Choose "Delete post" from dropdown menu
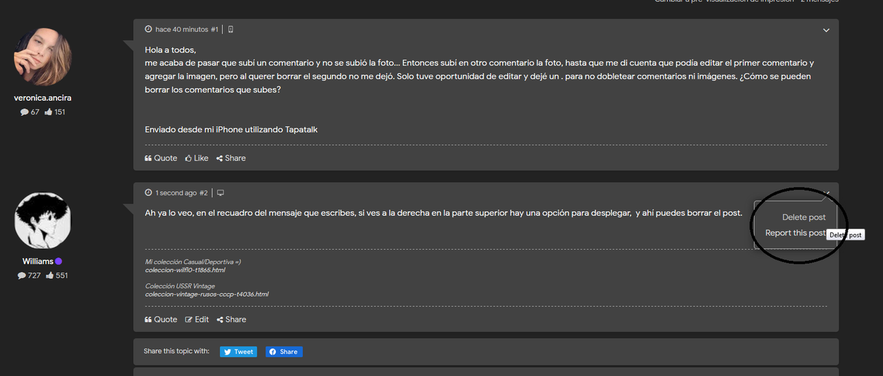 [804, 217]
